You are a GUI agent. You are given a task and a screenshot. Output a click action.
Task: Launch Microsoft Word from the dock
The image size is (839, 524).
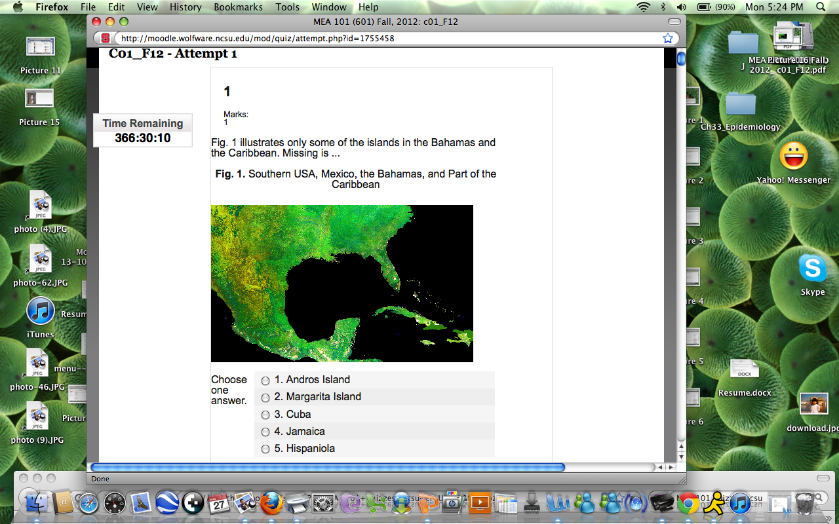(557, 503)
